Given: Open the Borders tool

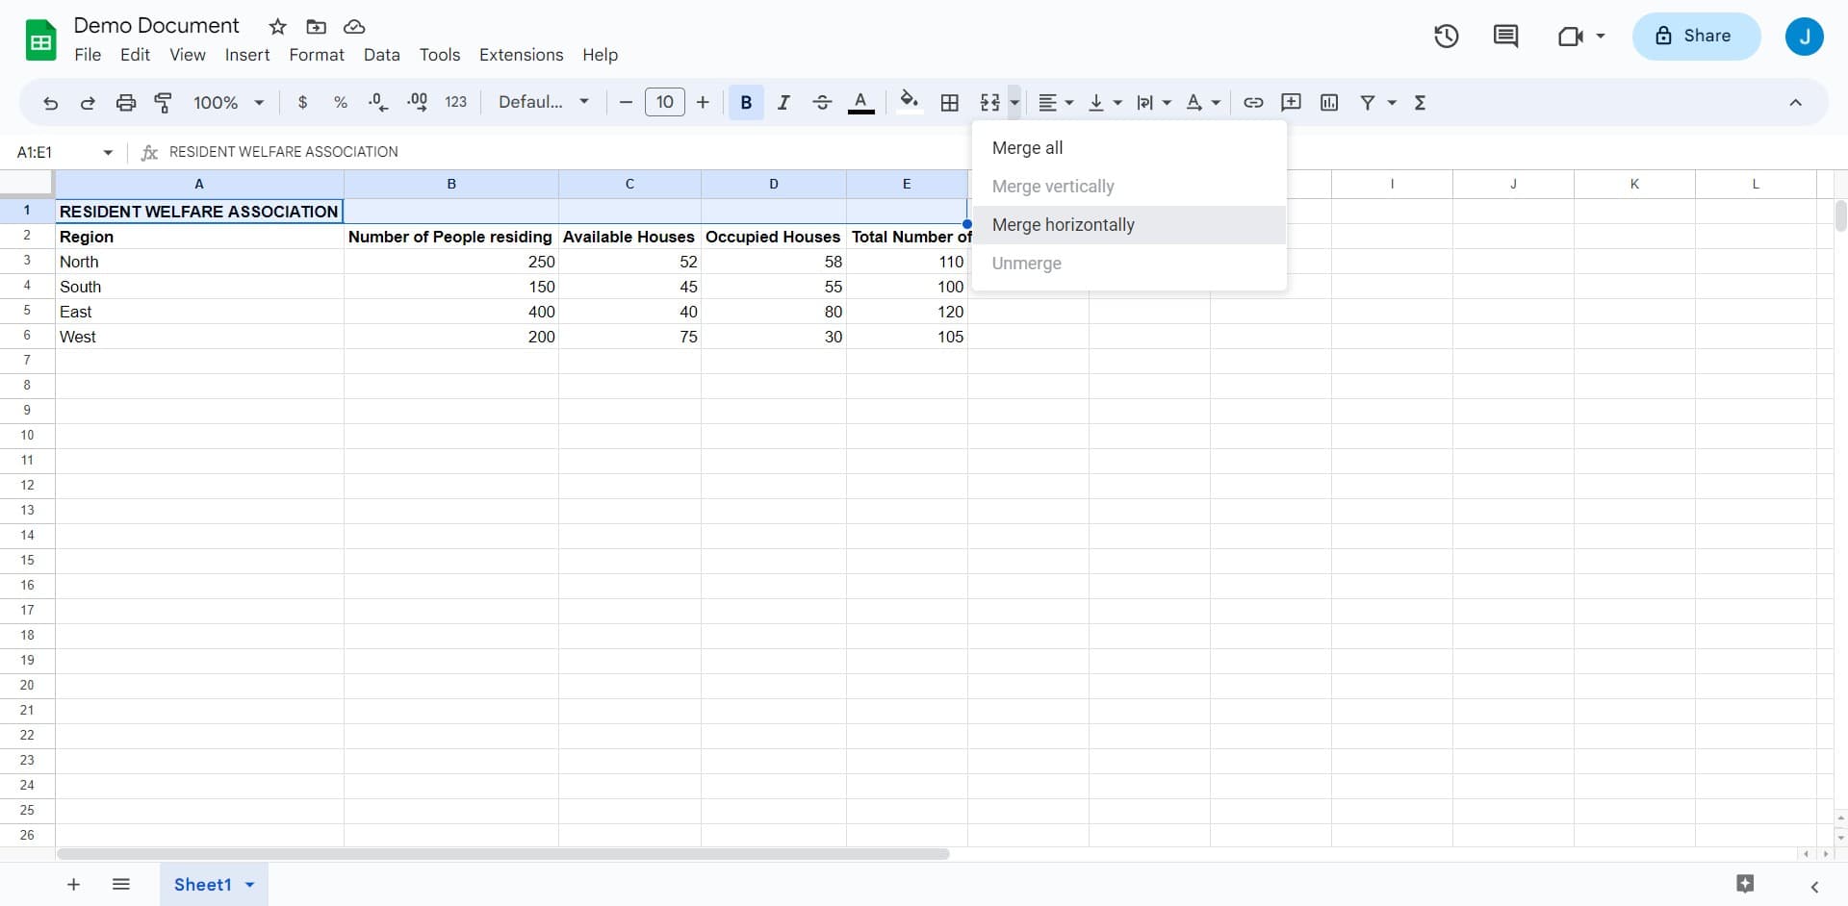Looking at the screenshot, I should tap(949, 103).
